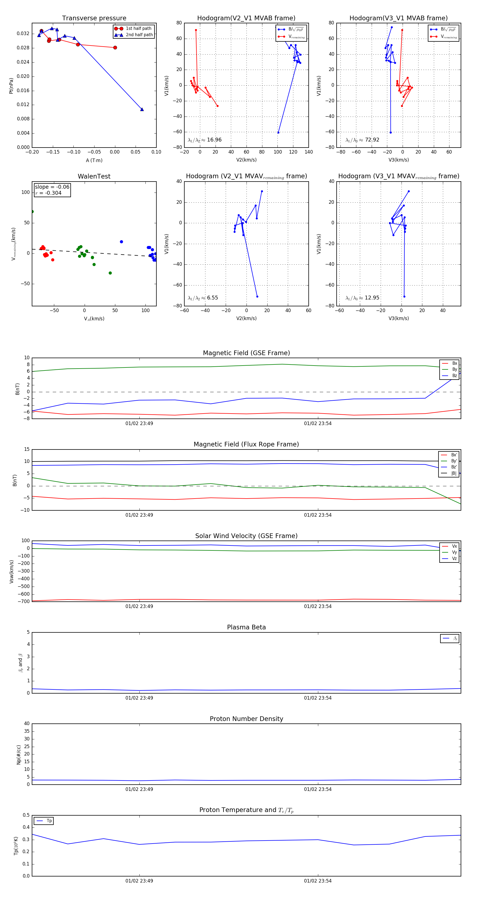This screenshot has width=493, height=905.
Task: Click the 'A (T·m)' x-axis label
Action: coord(94,160)
